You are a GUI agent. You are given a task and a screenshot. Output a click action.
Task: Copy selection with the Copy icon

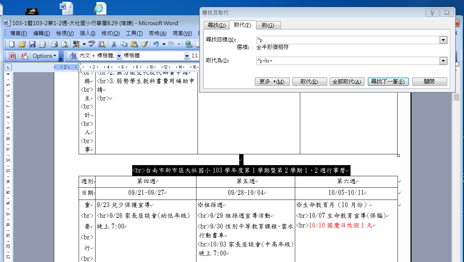[124, 45]
